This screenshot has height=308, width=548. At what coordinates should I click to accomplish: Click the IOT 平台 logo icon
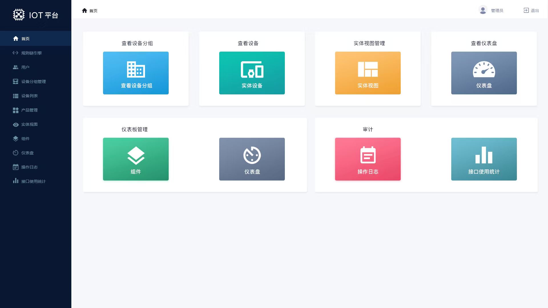19,15
